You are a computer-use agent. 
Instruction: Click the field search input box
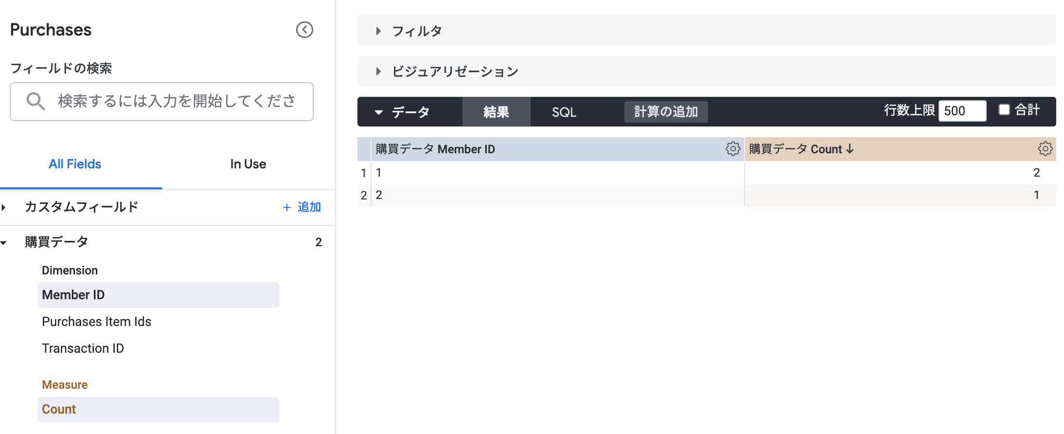176,101
